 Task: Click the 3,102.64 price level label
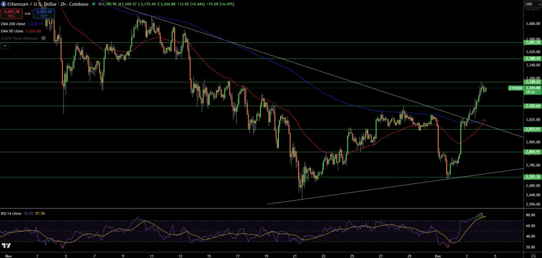tap(532, 106)
